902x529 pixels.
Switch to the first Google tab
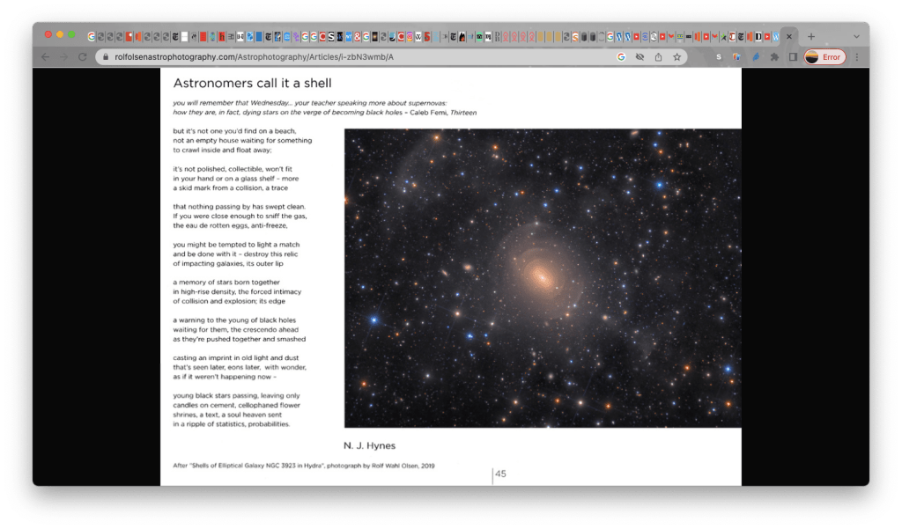[92, 37]
